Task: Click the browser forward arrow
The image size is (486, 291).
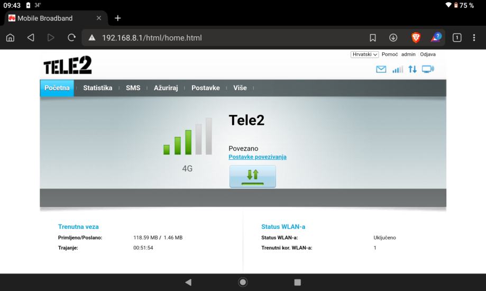Action: pos(51,37)
